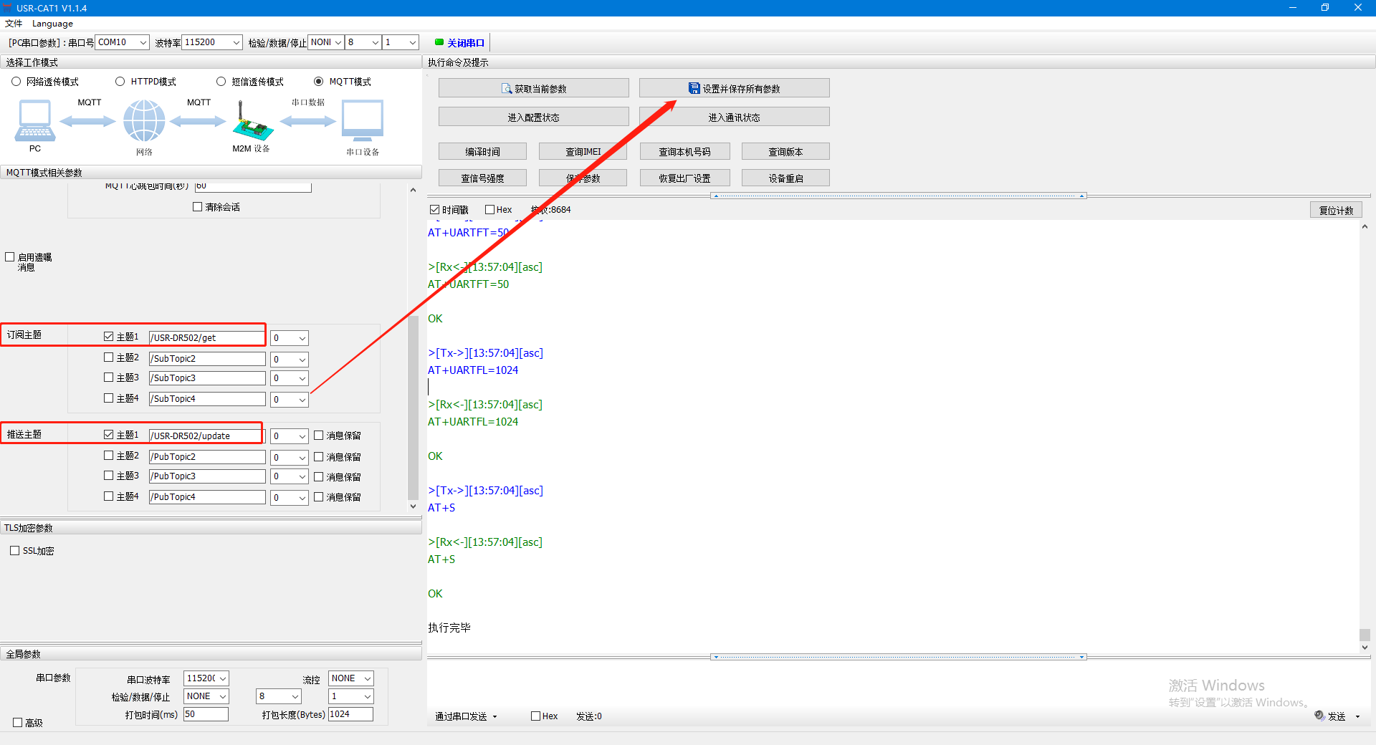The height and width of the screenshot is (745, 1376).
Task: Select the HTTPD模式 radio button
Action: click(x=120, y=82)
